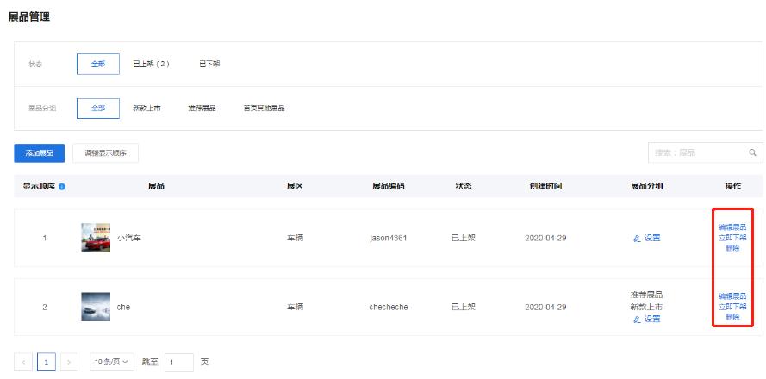Click the 跳至 page number input

[179, 363]
